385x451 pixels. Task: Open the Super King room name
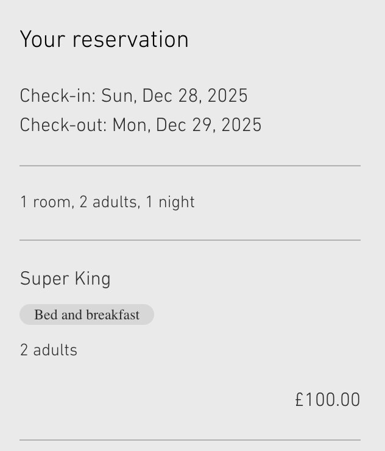(x=65, y=279)
